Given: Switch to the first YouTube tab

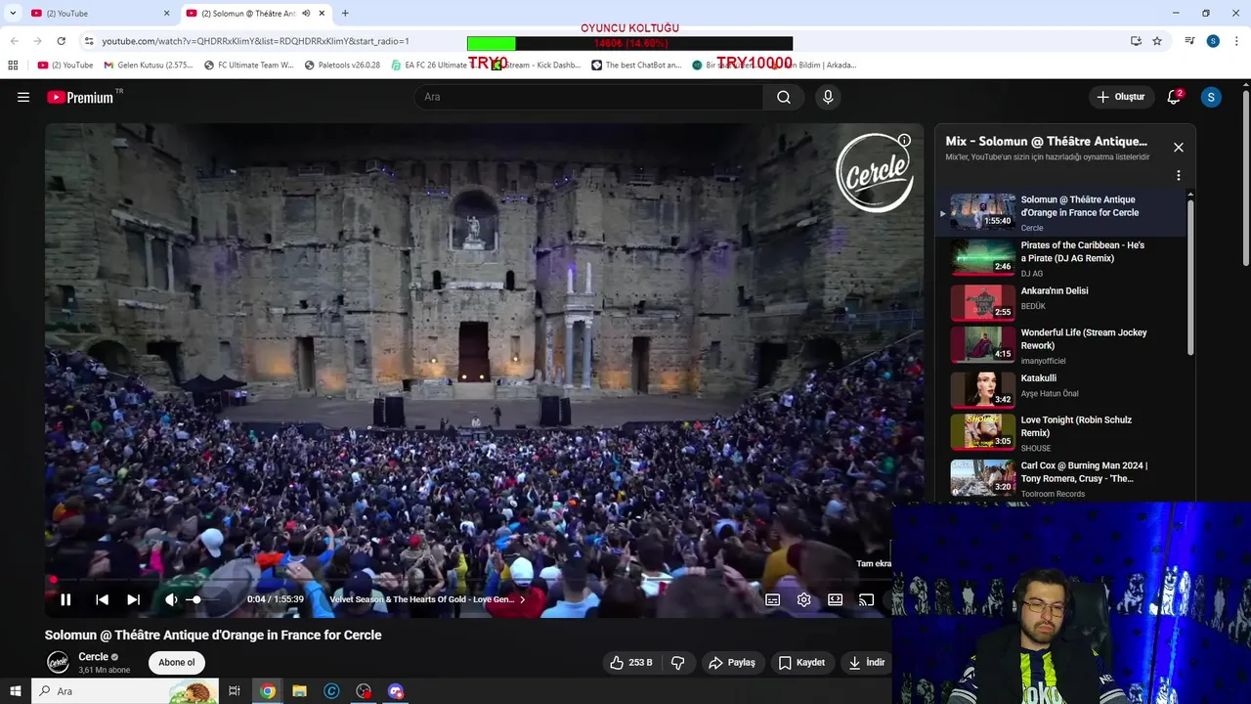Looking at the screenshot, I should pos(98,13).
